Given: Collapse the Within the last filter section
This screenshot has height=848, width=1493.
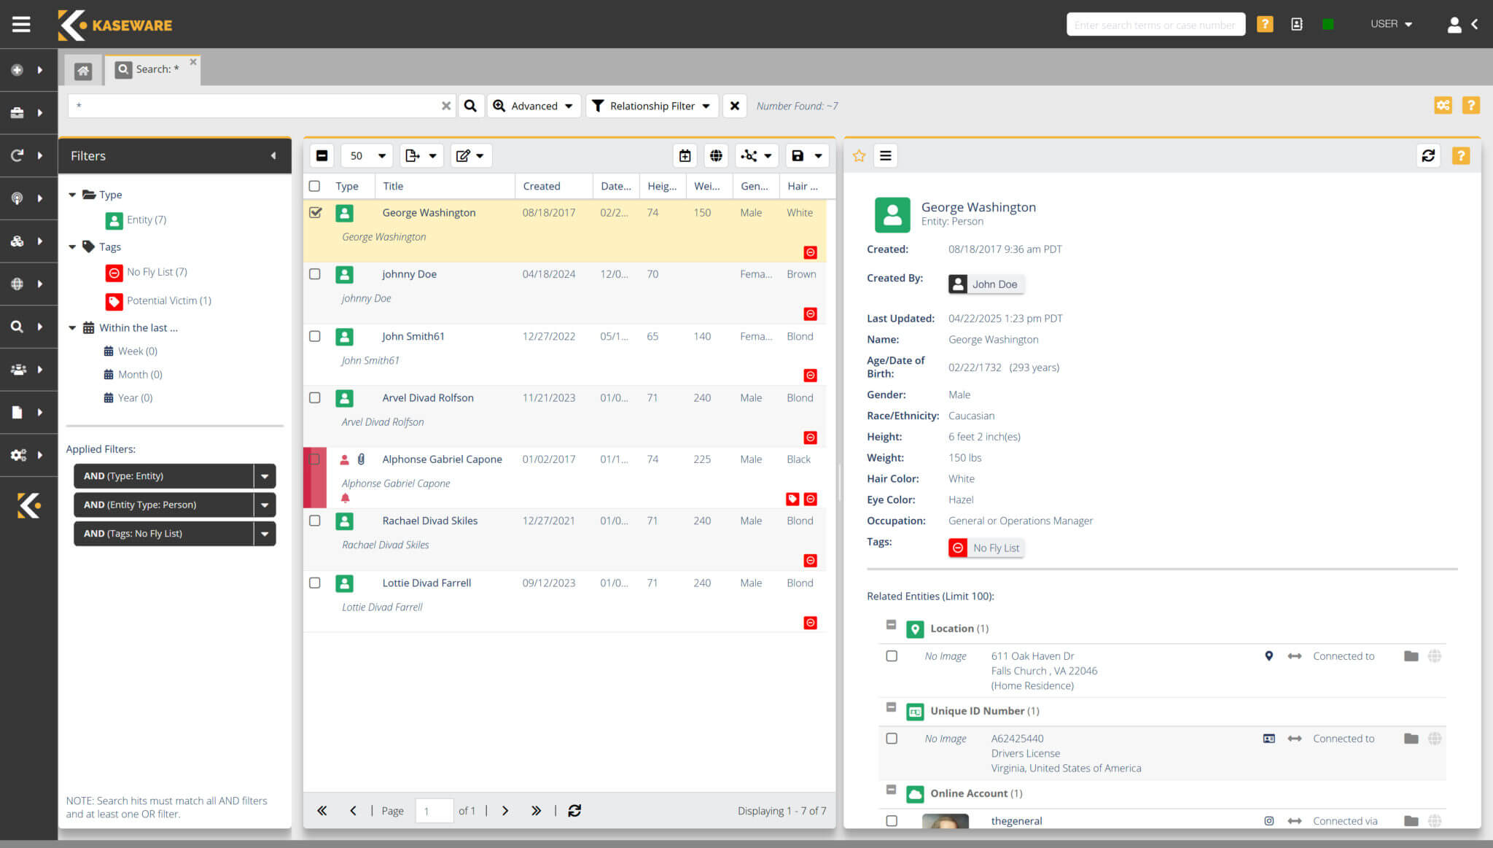Looking at the screenshot, I should pos(72,327).
